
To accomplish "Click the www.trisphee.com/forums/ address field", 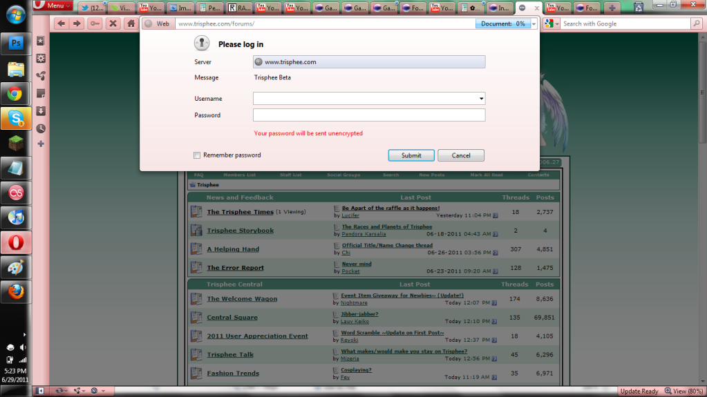I will click(325, 24).
